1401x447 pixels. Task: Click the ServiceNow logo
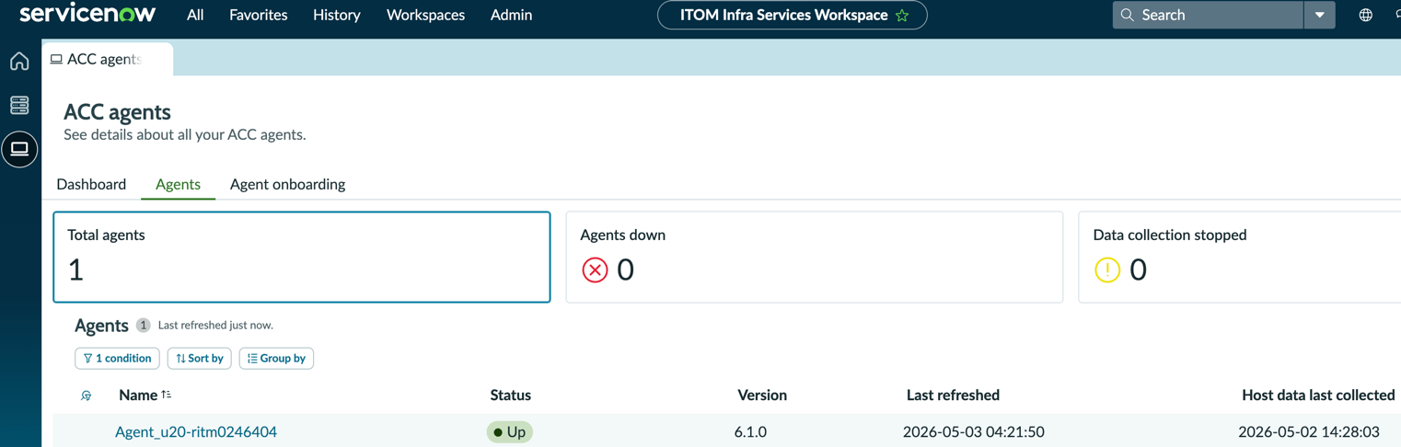[x=87, y=14]
